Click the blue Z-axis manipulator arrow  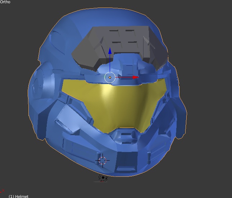(110, 51)
